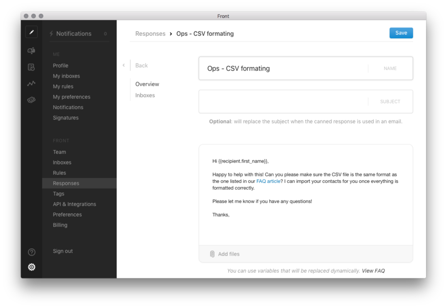Screen dimensions: 447x308
Task: Go to Responses breadcrumb link
Action: tap(150, 34)
